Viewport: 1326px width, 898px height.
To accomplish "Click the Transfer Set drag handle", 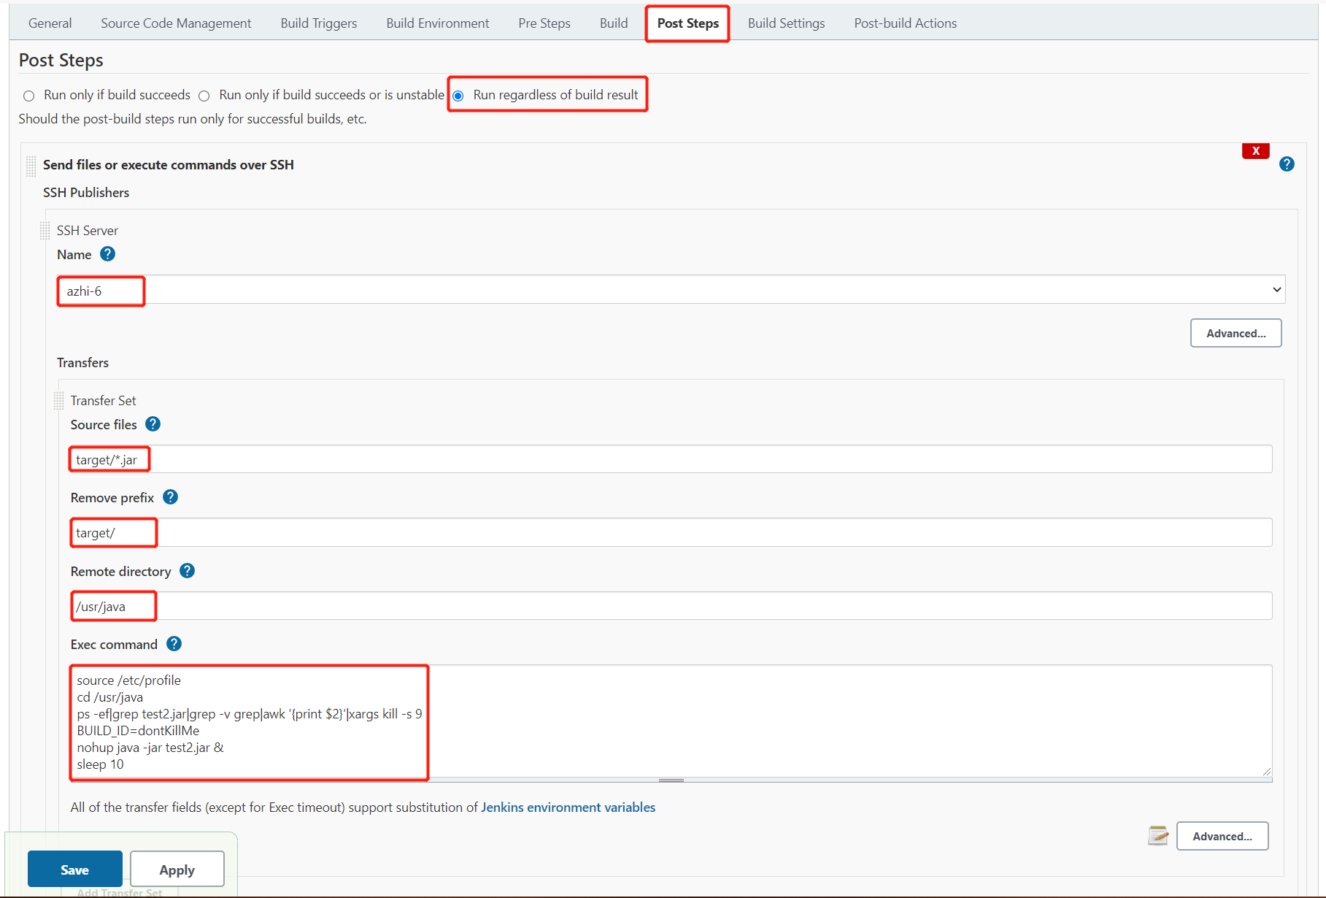I will click(58, 401).
